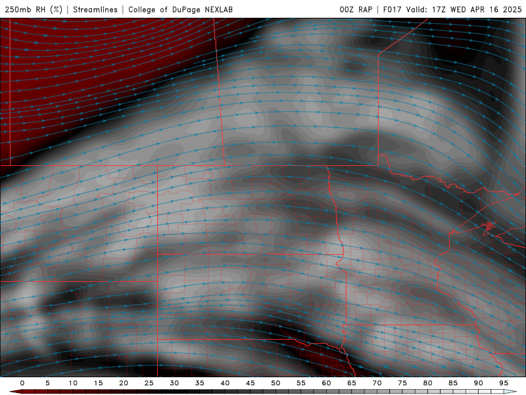Click the "250mb RH (%)" title text

pos(34,9)
